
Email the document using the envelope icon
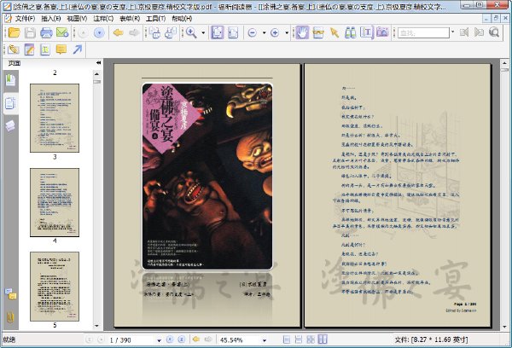[x=62, y=32]
